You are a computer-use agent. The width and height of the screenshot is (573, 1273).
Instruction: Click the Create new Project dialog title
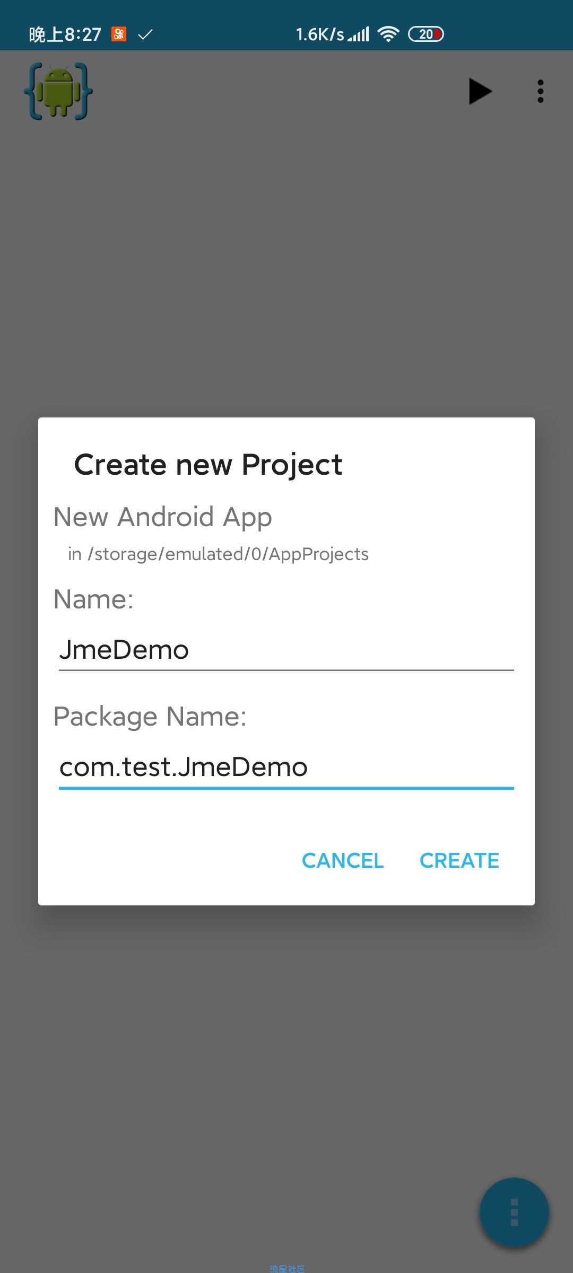(x=208, y=465)
